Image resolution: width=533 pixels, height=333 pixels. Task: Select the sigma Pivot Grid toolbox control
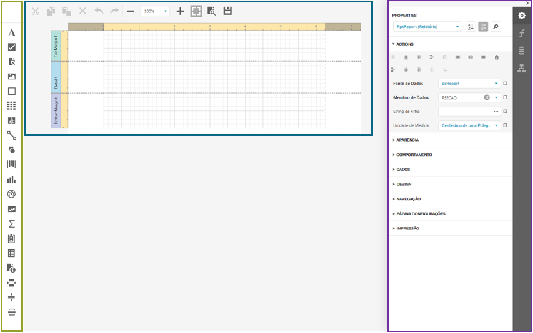[11, 224]
